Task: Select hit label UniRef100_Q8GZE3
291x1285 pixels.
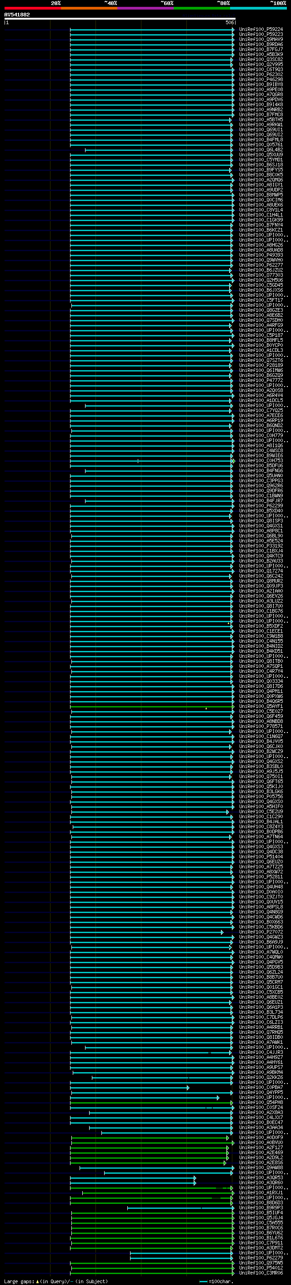Action: [x=261, y=310]
